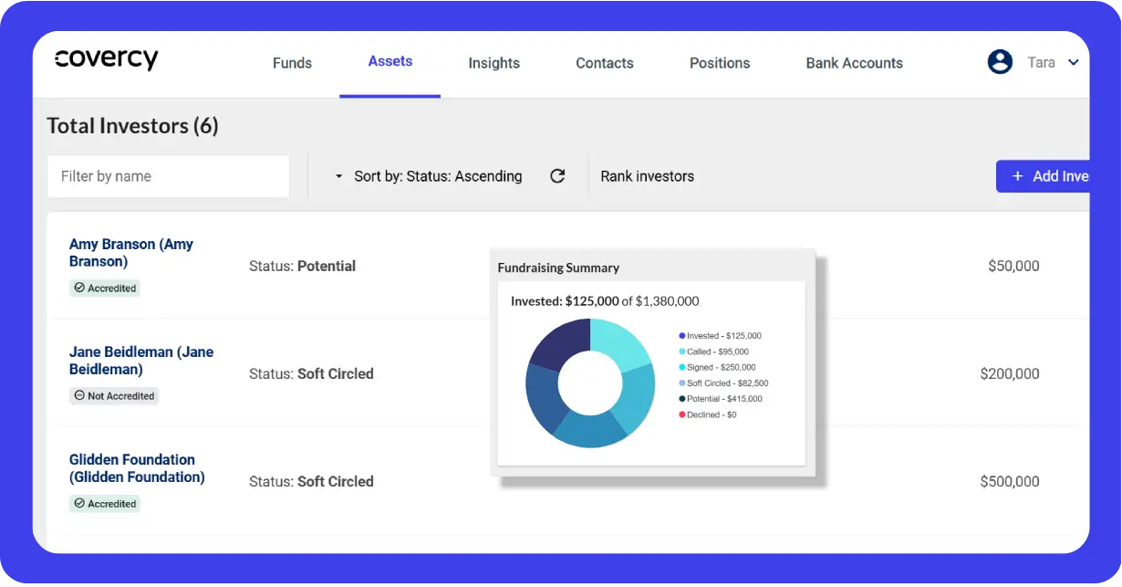Image resolution: width=1122 pixels, height=587 pixels.
Task: Click the Filter by name input field
Action: click(168, 176)
